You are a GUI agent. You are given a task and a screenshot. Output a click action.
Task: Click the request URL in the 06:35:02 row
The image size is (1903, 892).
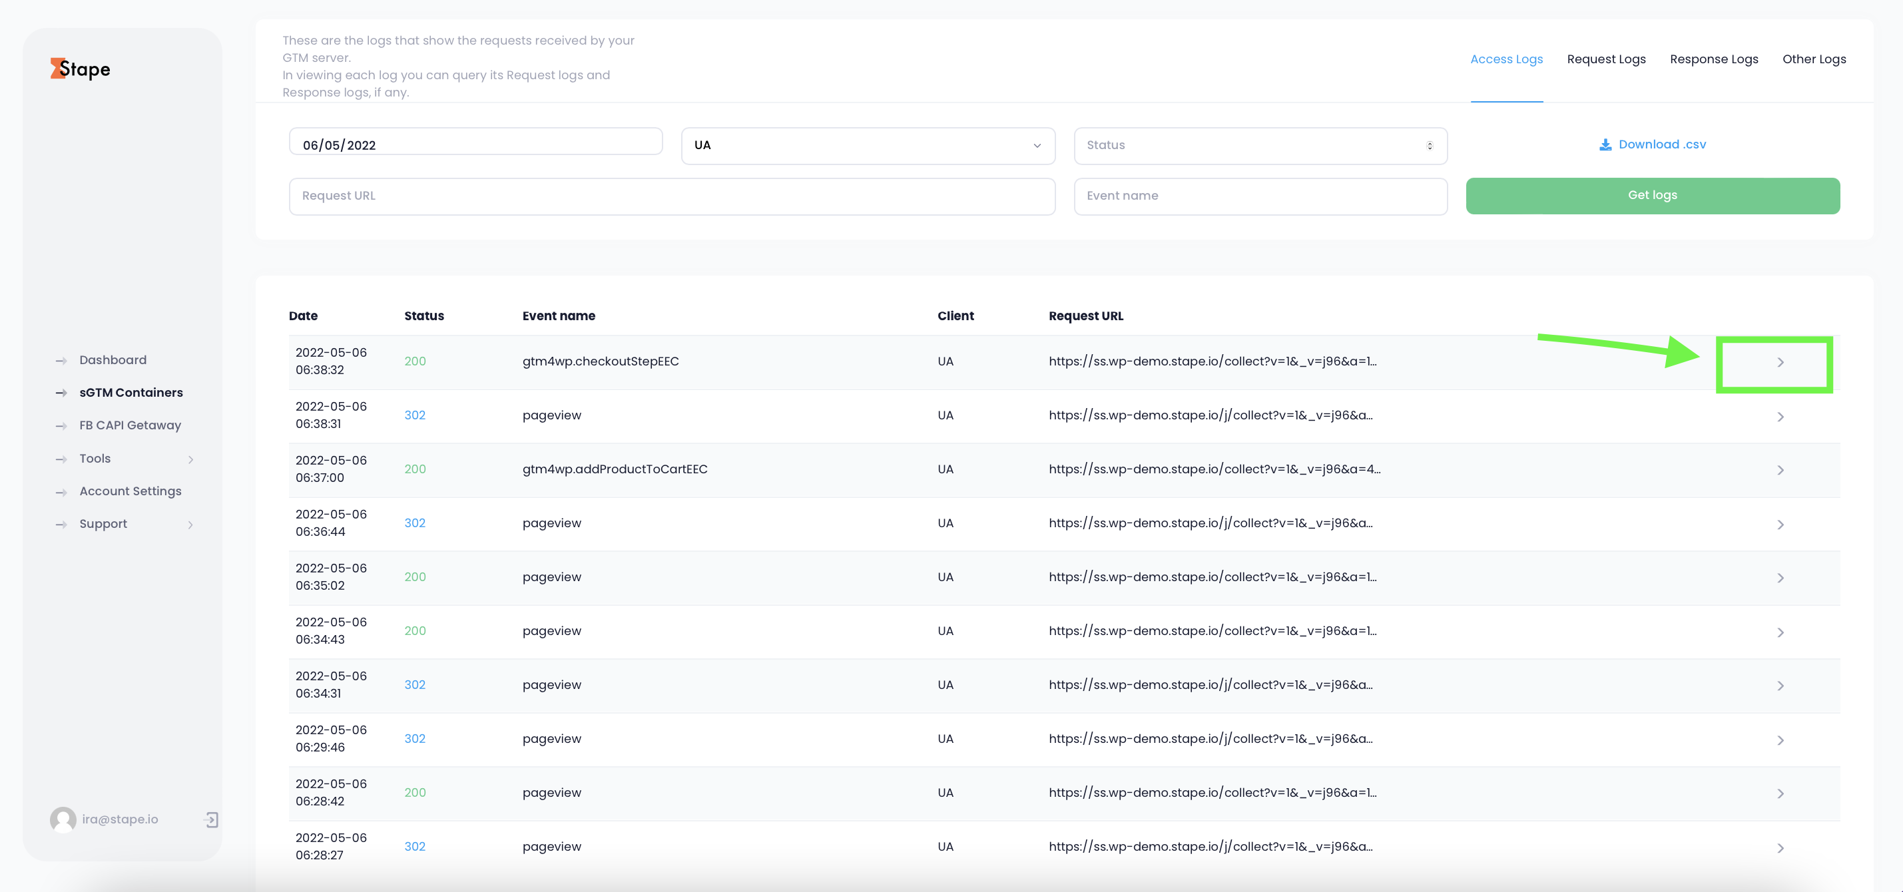[1213, 576]
